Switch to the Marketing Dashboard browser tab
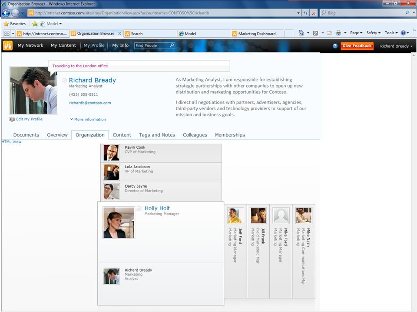Image resolution: width=417 pixels, height=312 pixels. click(257, 34)
